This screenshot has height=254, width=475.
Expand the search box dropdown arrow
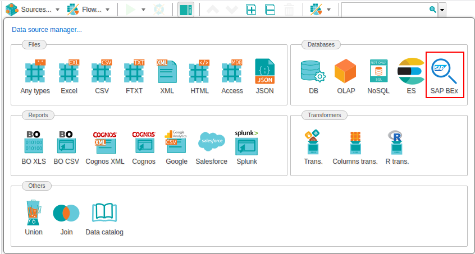(x=442, y=10)
